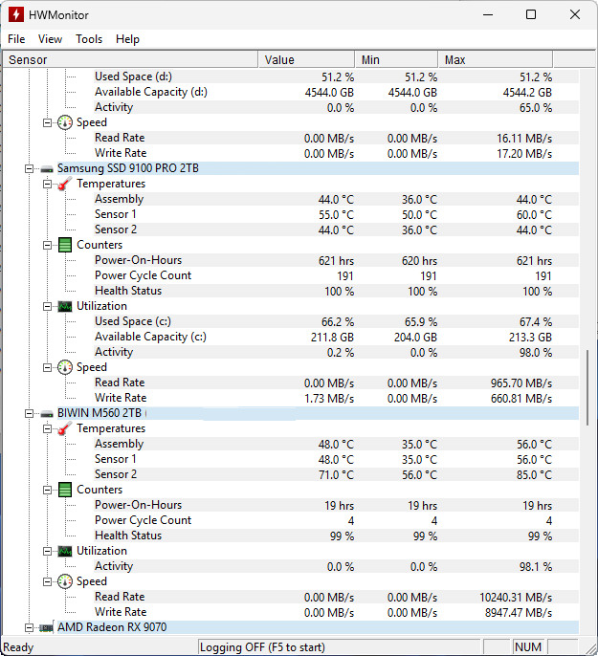Click the Samsung SSD Temperatures thermometer icon
Viewport: 598px width, 656px height.
tap(64, 184)
